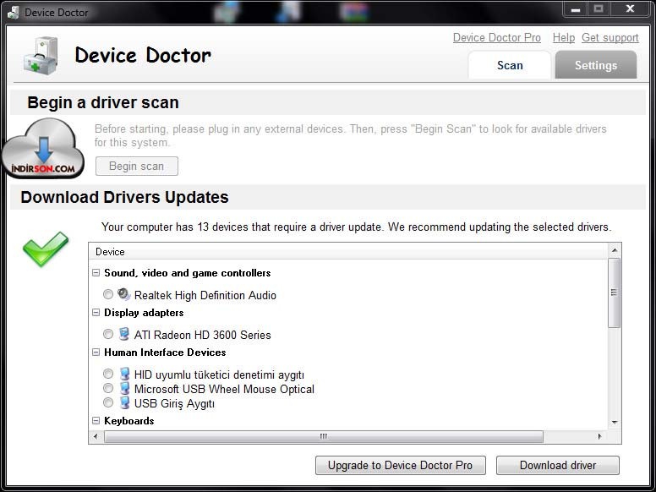Image resolution: width=656 pixels, height=492 pixels.
Task: Click the device list scroll up arrow
Action: (615, 250)
